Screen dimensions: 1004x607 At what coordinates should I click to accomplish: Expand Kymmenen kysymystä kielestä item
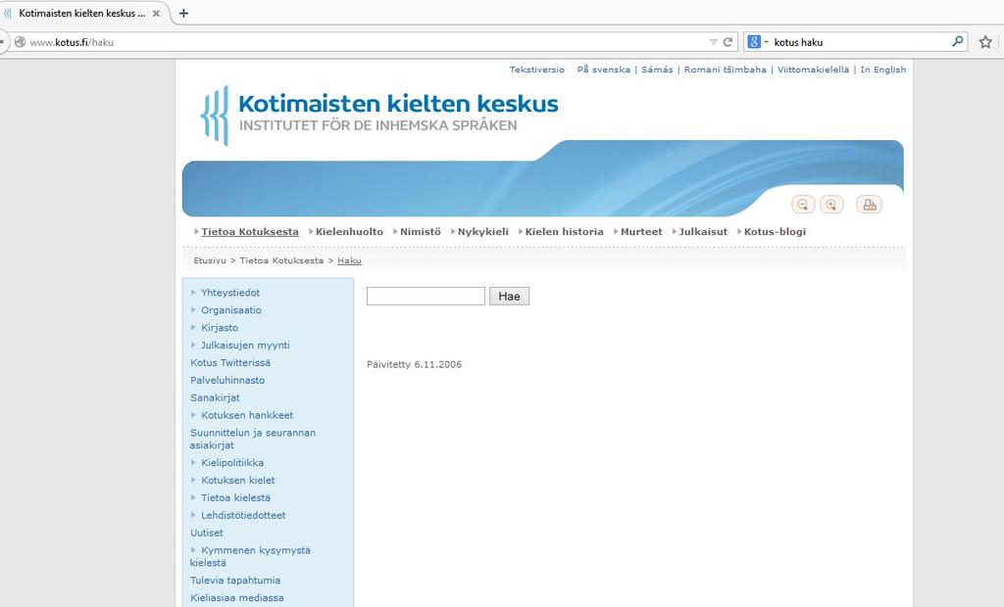(x=250, y=556)
